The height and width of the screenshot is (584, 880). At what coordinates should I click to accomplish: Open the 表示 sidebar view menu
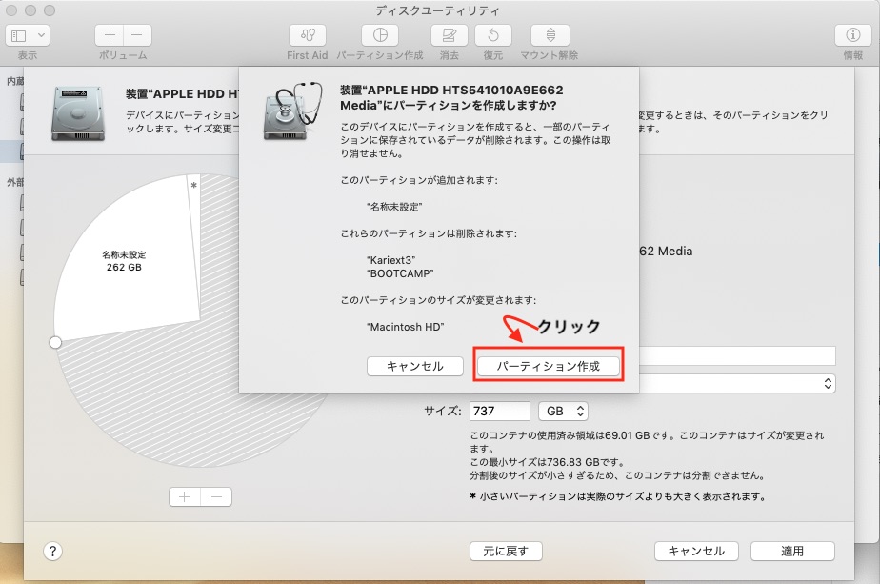tap(28, 35)
